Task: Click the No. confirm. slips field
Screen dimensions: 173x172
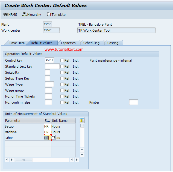Action: coord(48,102)
